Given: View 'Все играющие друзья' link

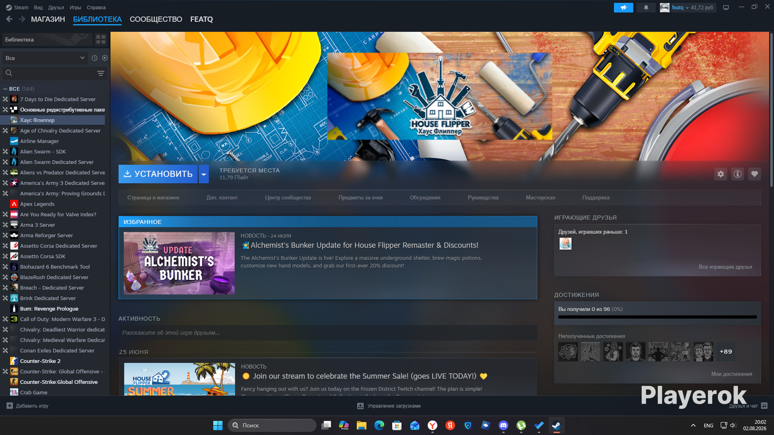Looking at the screenshot, I should [725, 267].
